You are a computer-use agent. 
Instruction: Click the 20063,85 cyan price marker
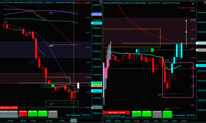[x=97, y=23]
